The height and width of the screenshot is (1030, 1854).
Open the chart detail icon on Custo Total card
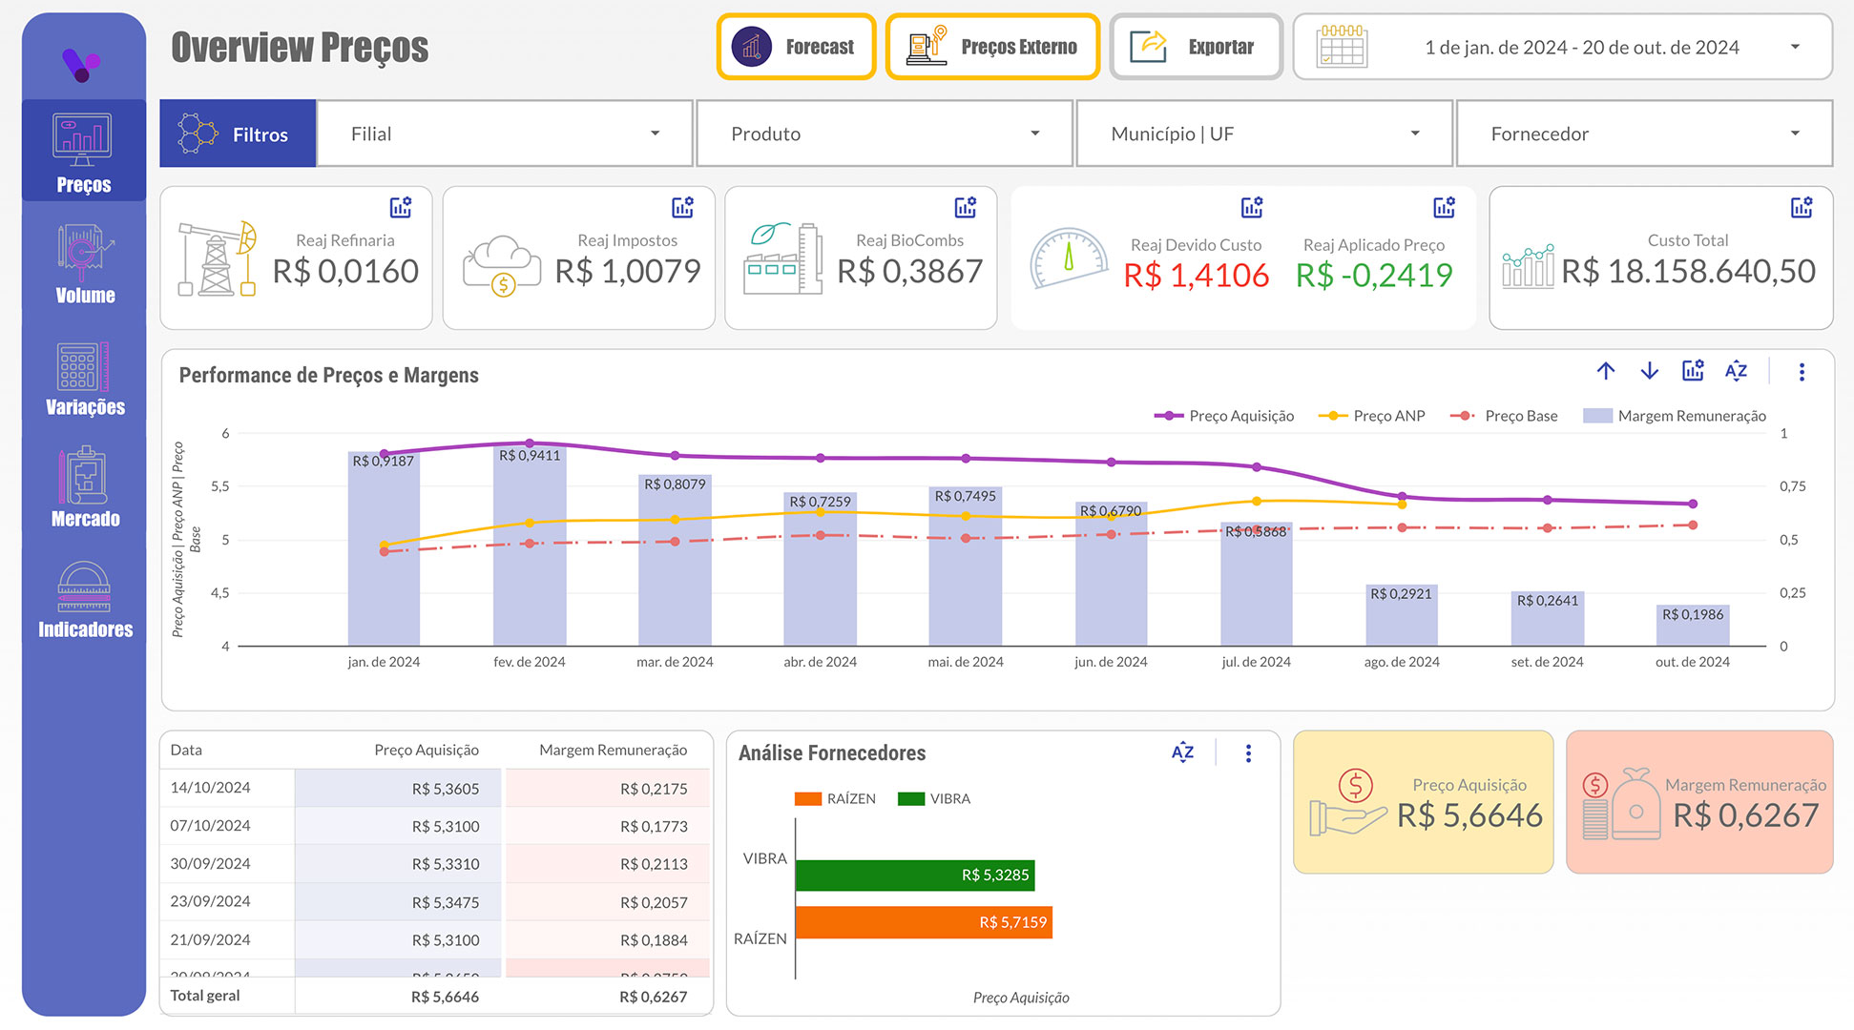pos(1802,206)
